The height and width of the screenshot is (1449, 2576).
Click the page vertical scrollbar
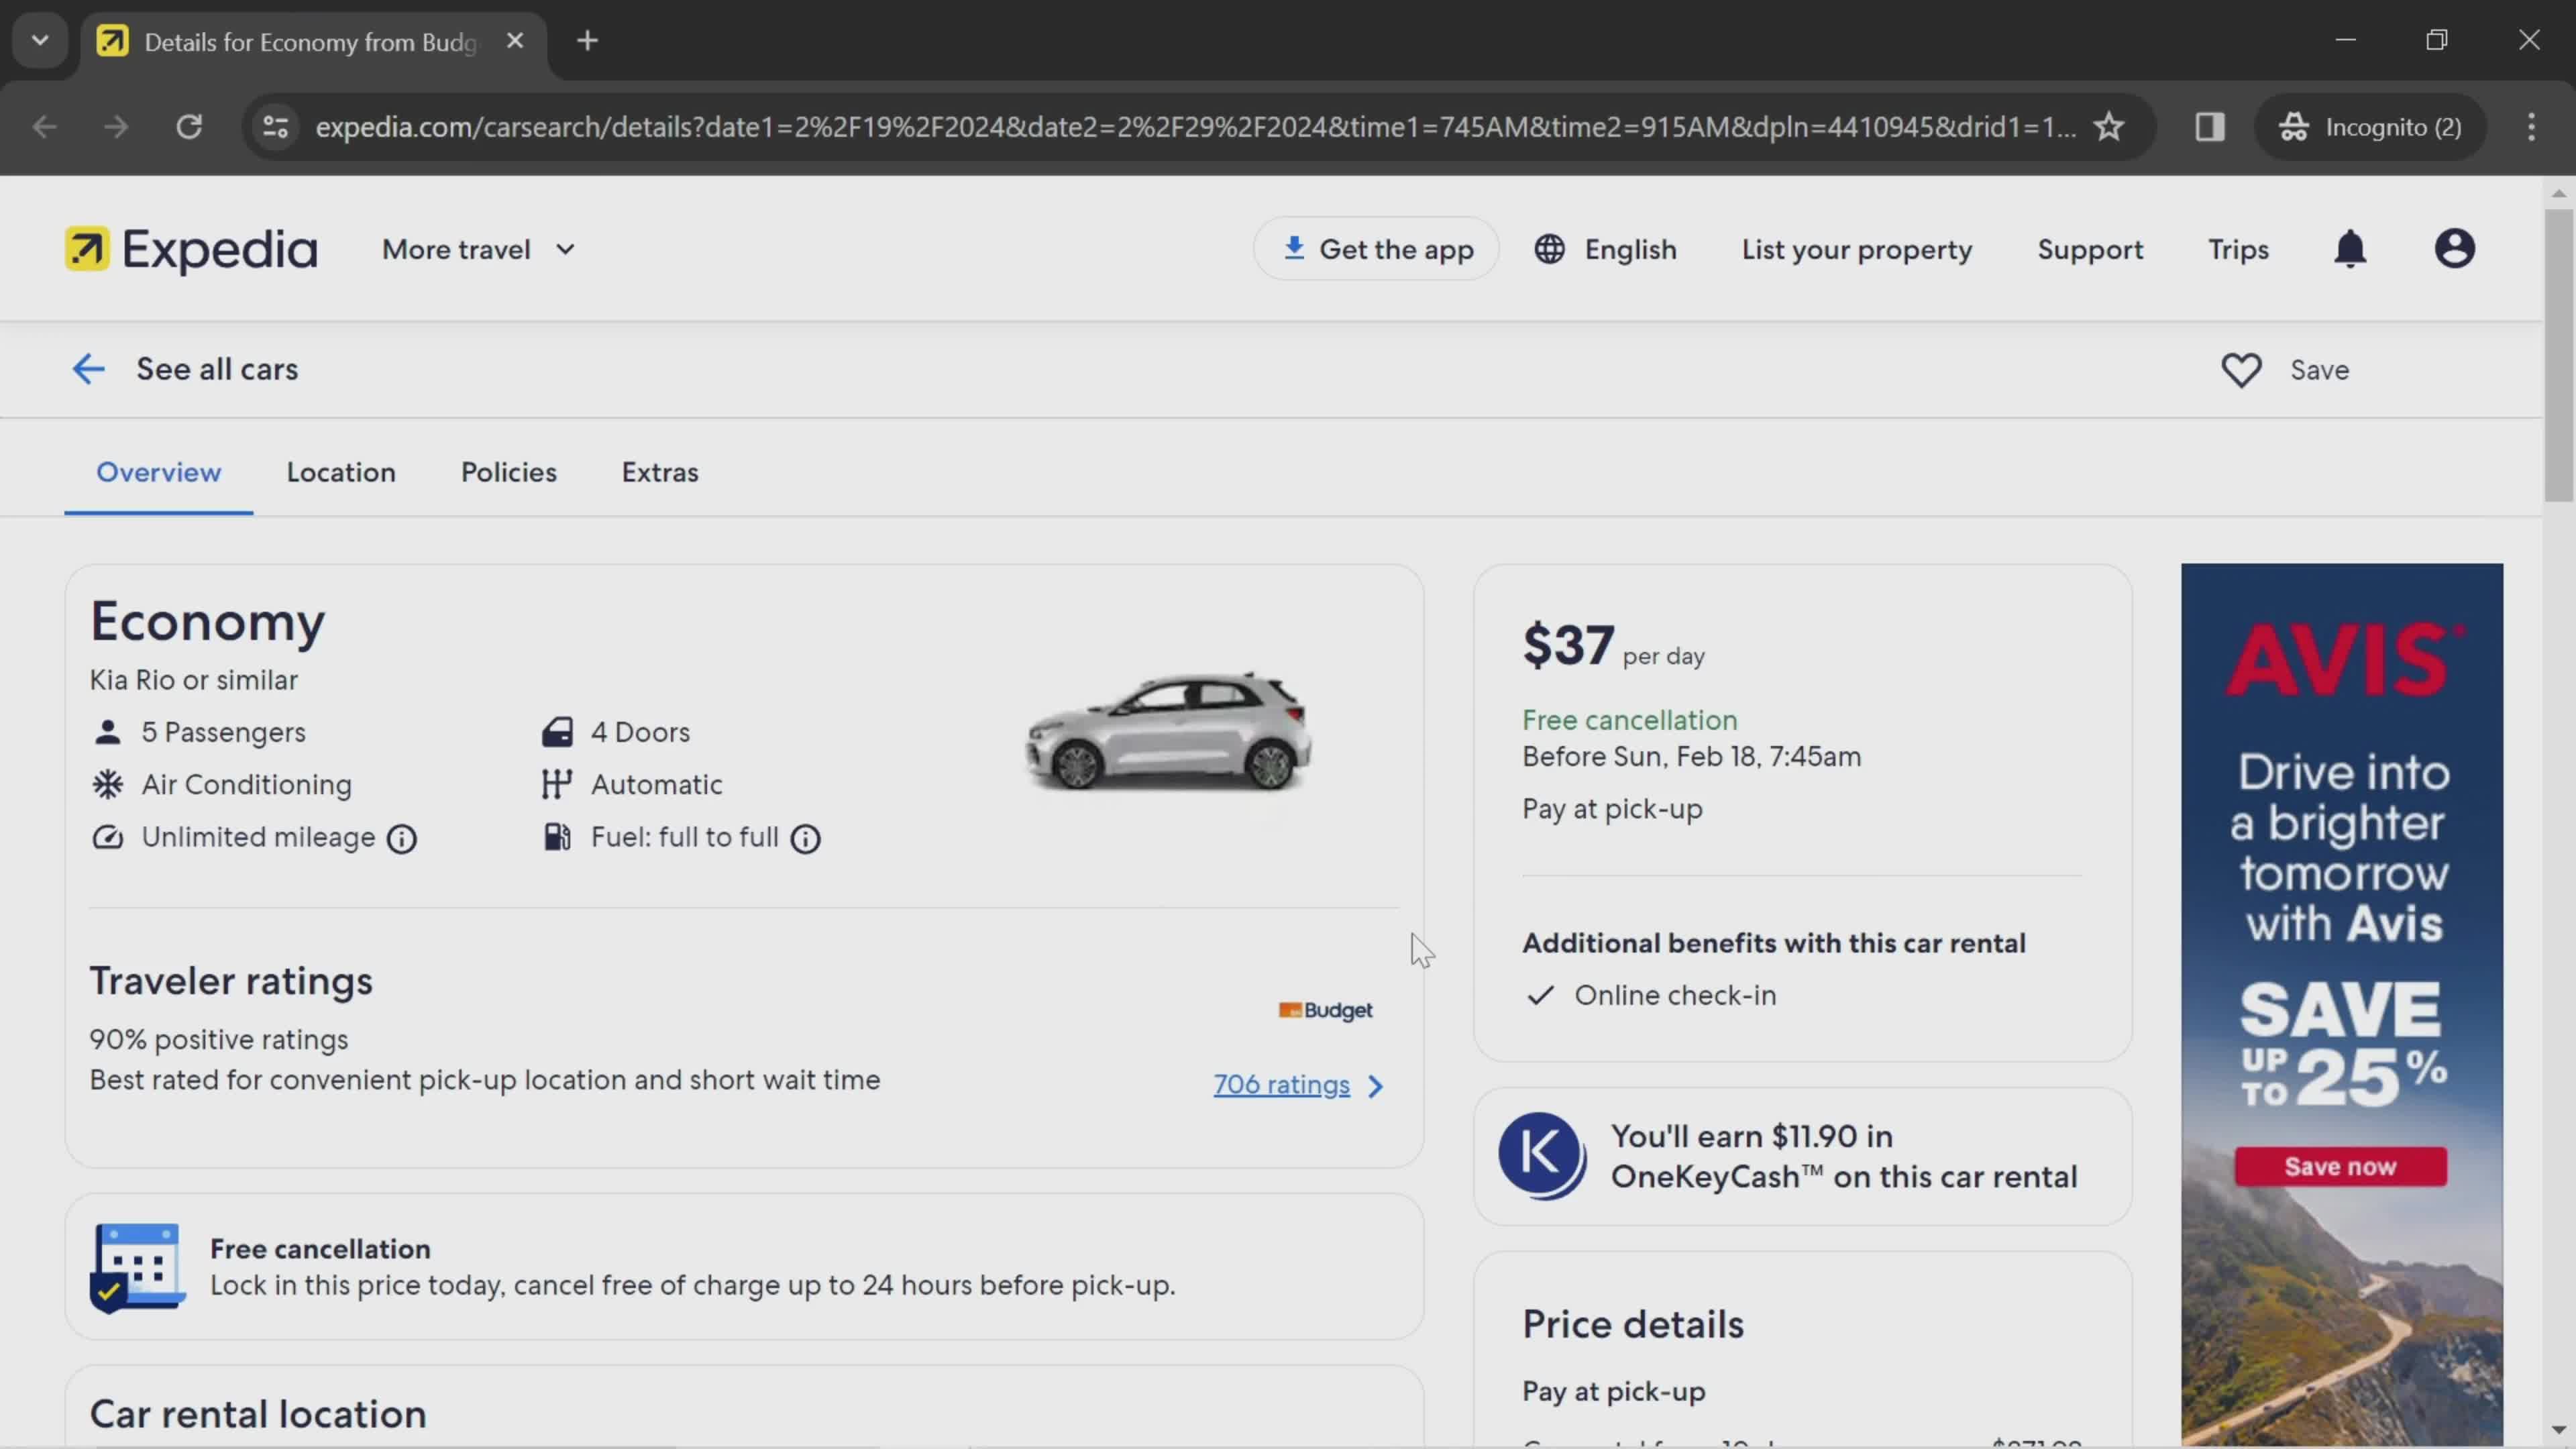(2558, 355)
